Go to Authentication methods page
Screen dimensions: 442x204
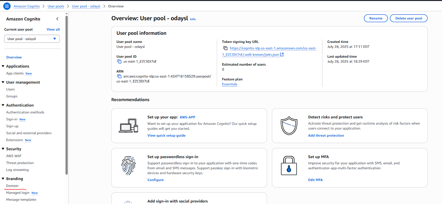tap(25, 112)
